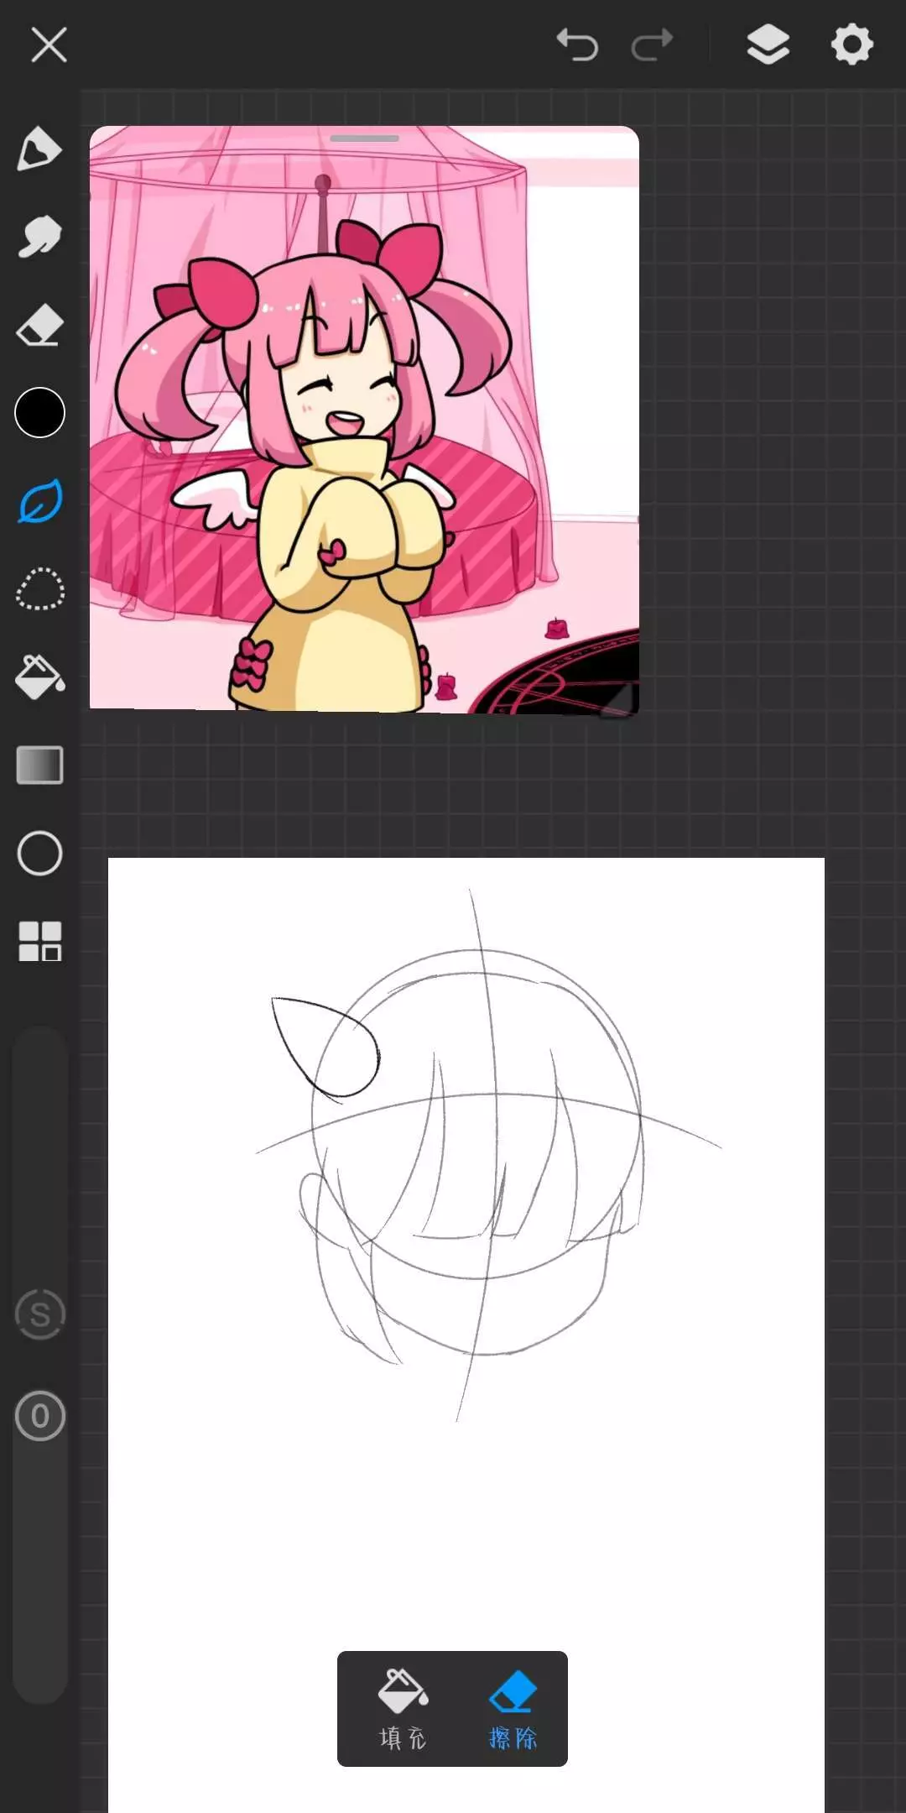Viewport: 906px width, 1813px height.
Task: Select the dotted lasso selection tool
Action: coord(39,589)
